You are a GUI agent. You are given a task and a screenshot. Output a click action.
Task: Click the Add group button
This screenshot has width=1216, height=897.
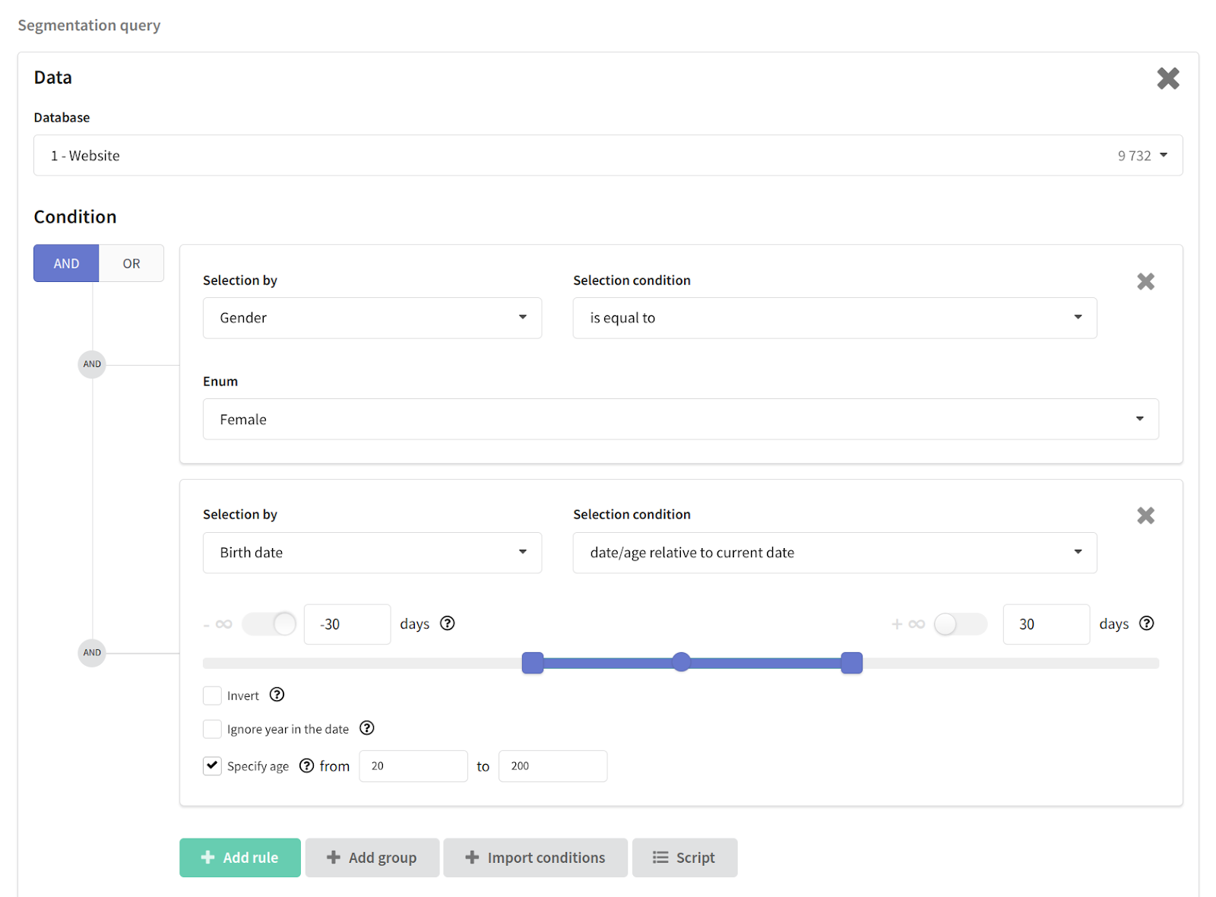tap(372, 857)
